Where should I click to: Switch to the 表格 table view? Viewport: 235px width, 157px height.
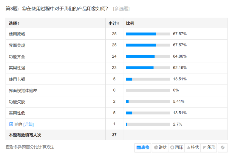[143, 147]
